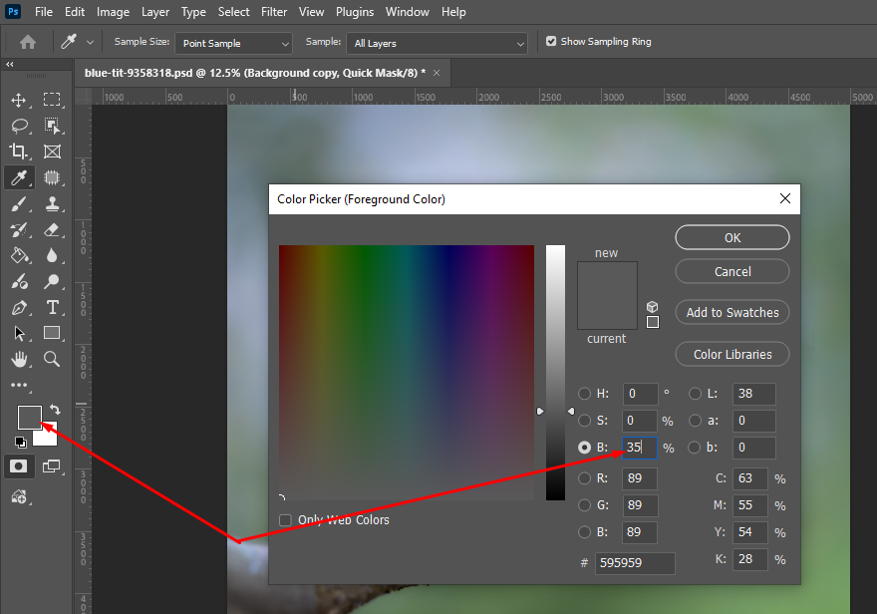This screenshot has width=877, height=614.
Task: Open Color Libraries
Action: (731, 354)
